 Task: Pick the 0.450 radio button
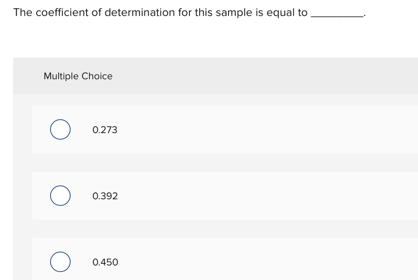60,262
